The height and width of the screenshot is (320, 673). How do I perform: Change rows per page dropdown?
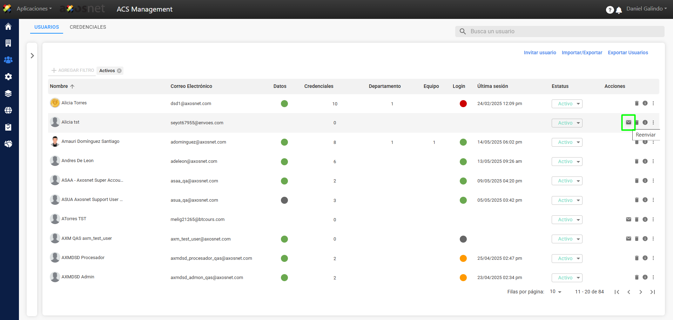556,292
